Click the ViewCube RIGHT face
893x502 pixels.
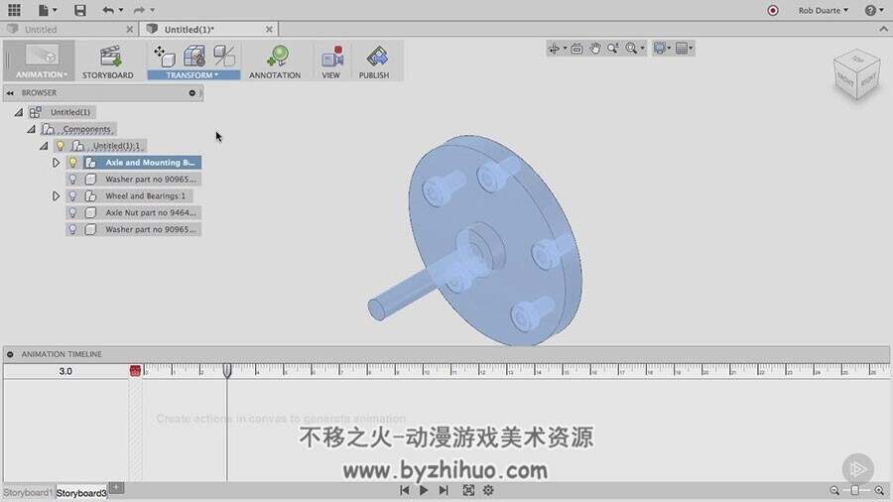tap(868, 80)
